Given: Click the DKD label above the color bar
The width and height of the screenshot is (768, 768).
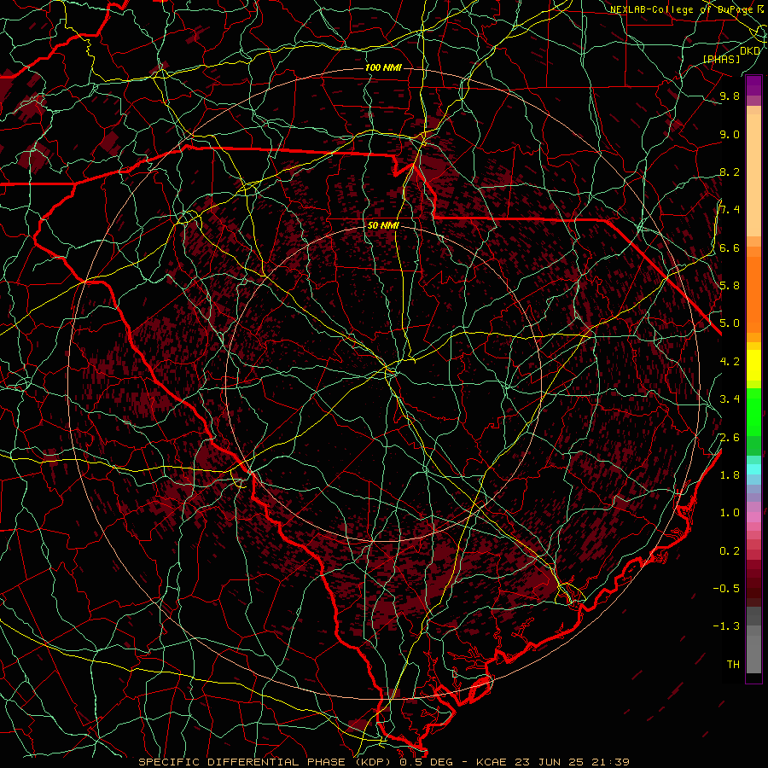Looking at the screenshot, I should [x=750, y=50].
